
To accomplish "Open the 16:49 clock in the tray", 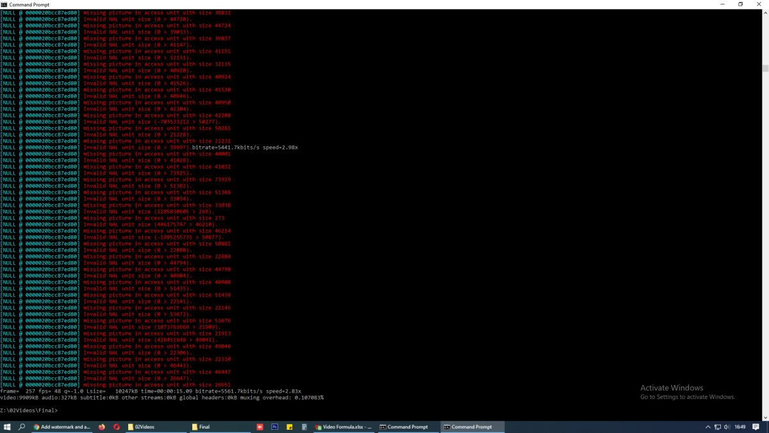I will click(740, 427).
